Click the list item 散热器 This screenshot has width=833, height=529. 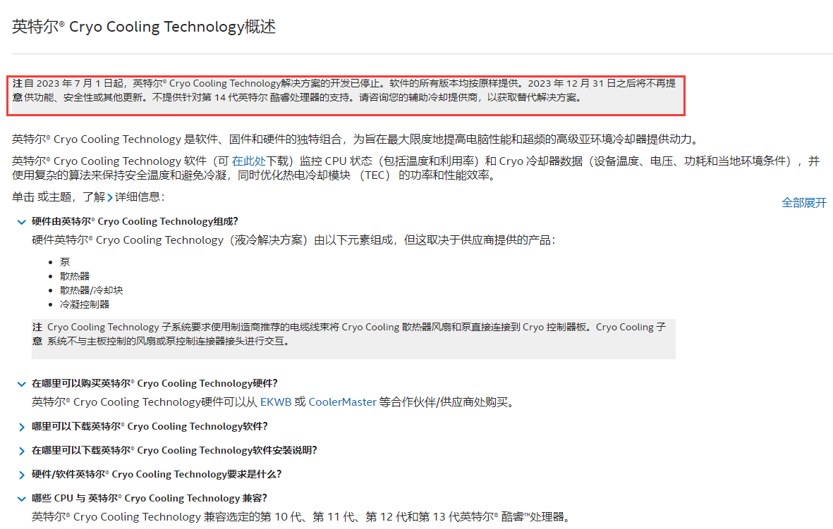coord(75,276)
